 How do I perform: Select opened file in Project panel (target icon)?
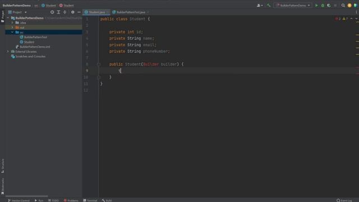[x=52, y=12]
